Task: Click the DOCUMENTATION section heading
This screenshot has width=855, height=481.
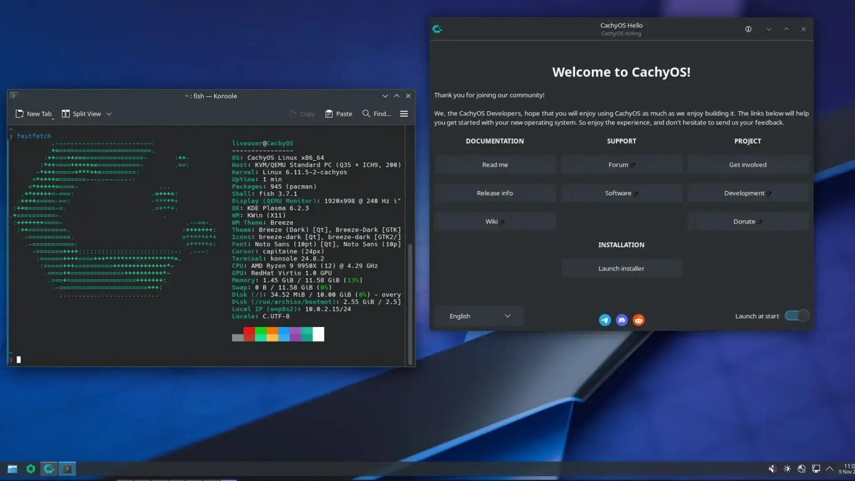Action: (495, 141)
